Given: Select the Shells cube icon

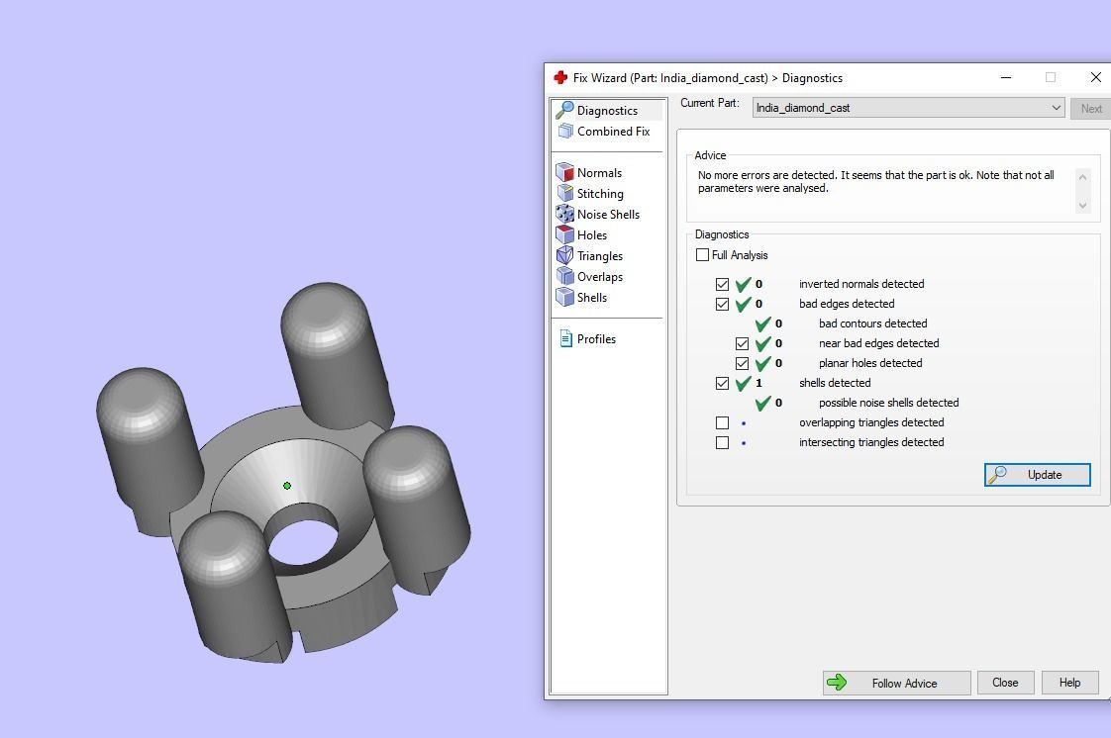Looking at the screenshot, I should (564, 297).
